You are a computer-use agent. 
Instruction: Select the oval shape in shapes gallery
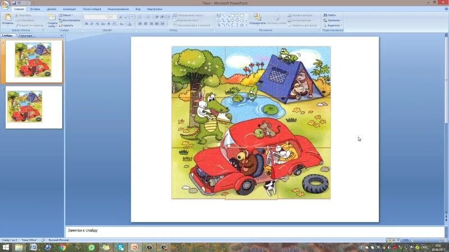[237, 16]
